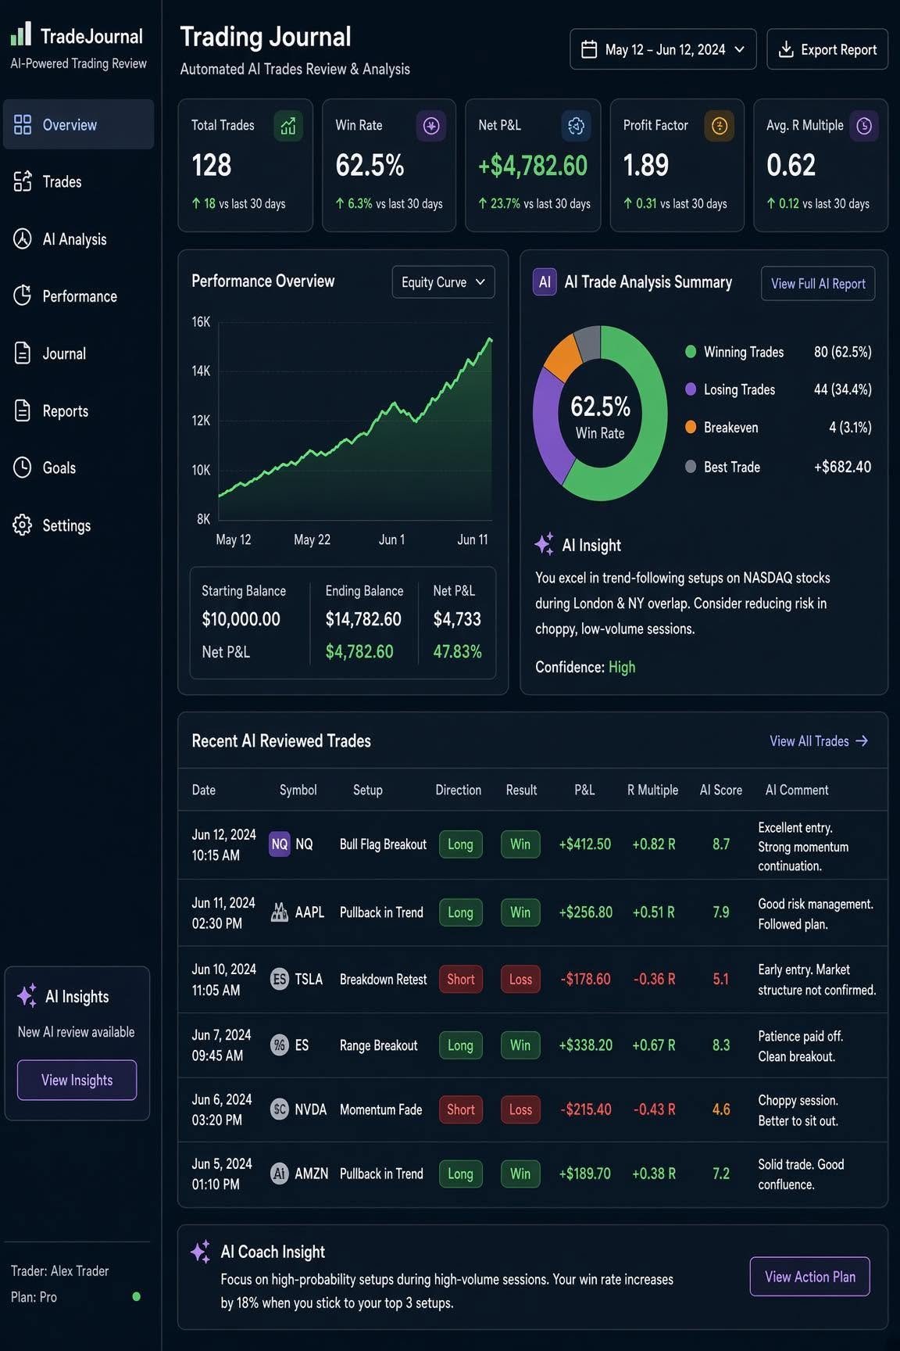Click the purple Losing Trades legend dot
This screenshot has width=900, height=1351.
691,389
